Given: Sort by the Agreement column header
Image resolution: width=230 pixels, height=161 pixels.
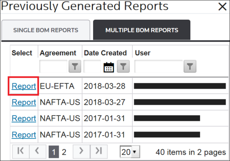Looking at the screenshot, I should click(58, 53).
